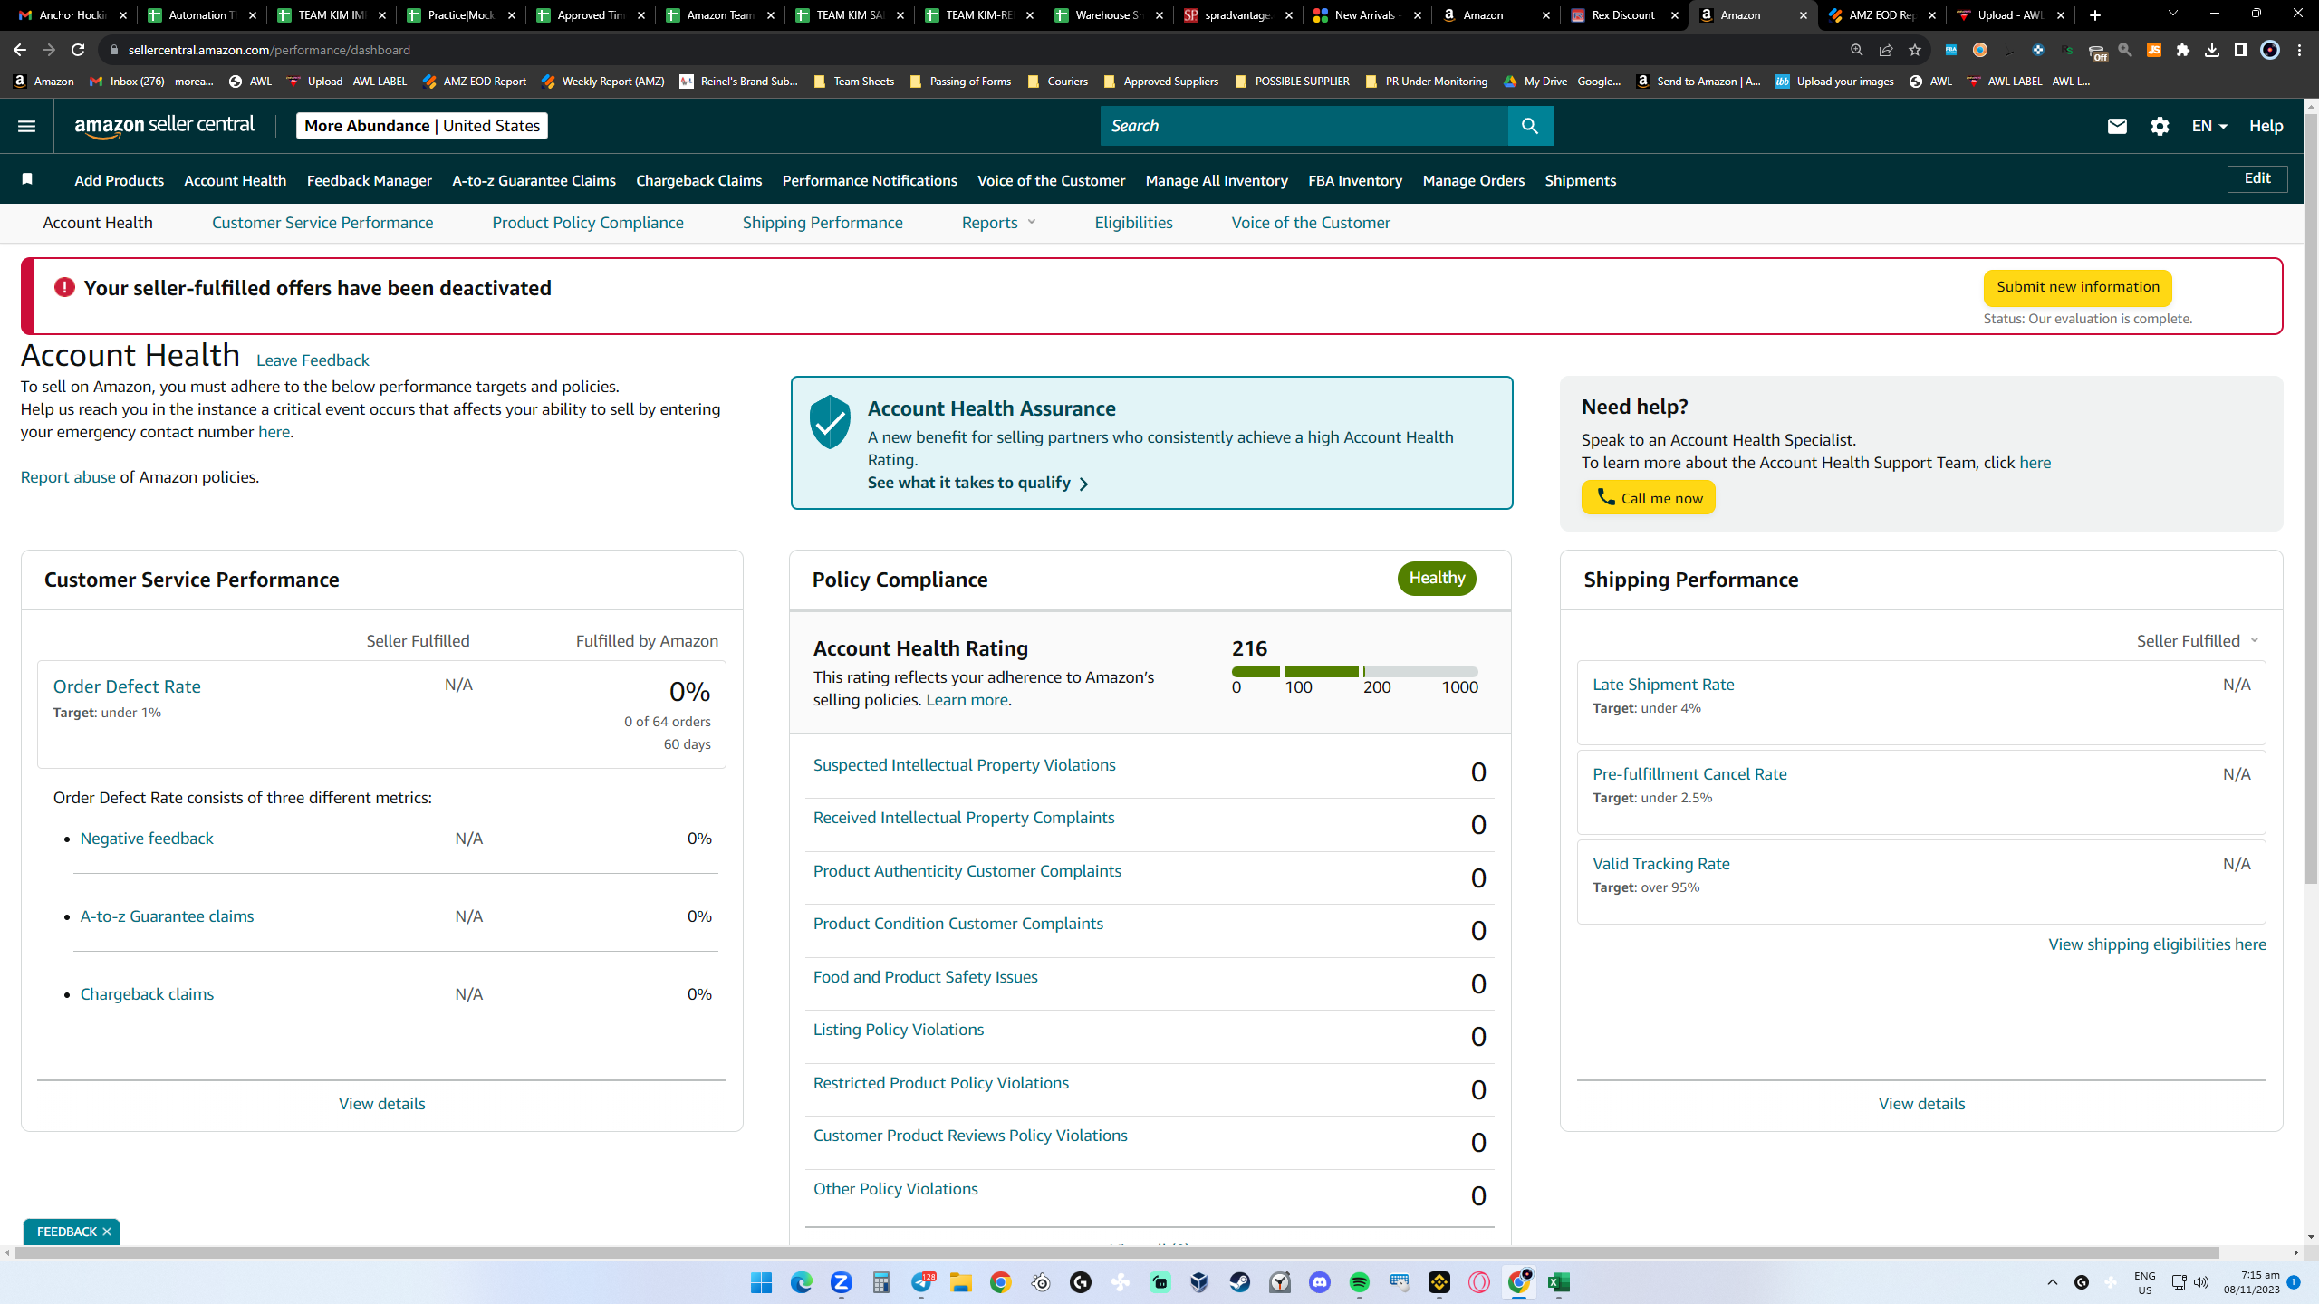Open the Windows Start menu
Screen dimensions: 2319x1304
click(x=761, y=1282)
